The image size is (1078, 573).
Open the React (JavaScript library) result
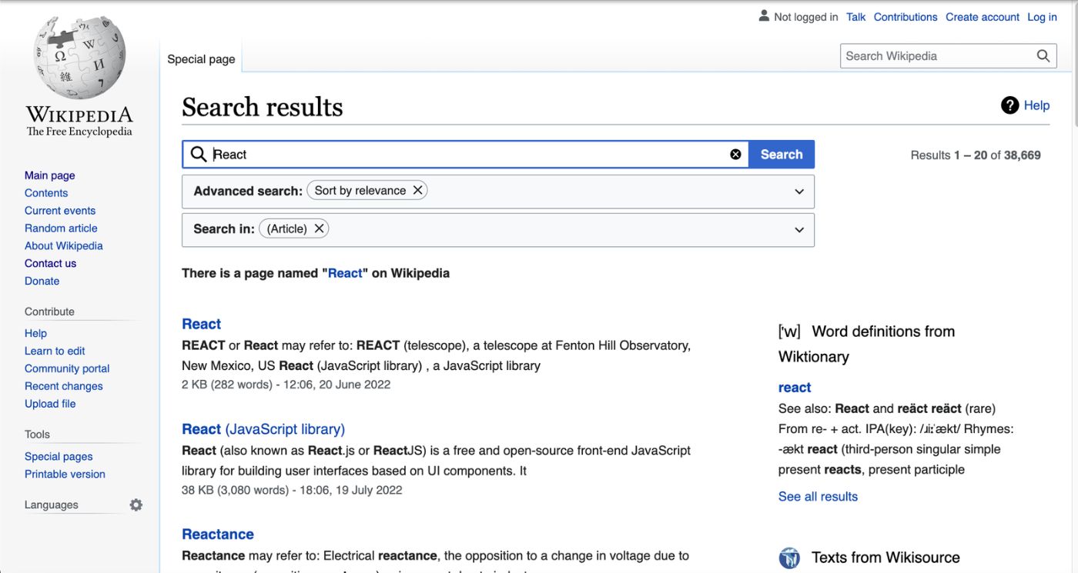[x=263, y=429]
